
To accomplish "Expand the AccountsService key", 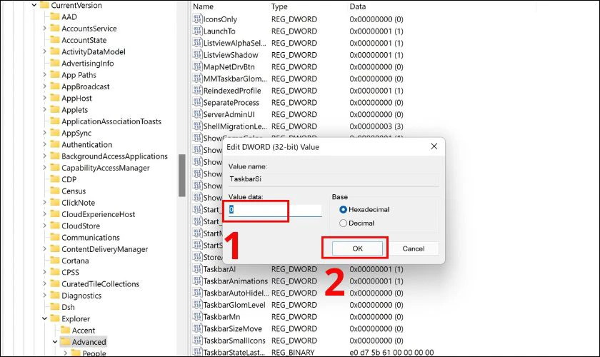I will [44, 29].
